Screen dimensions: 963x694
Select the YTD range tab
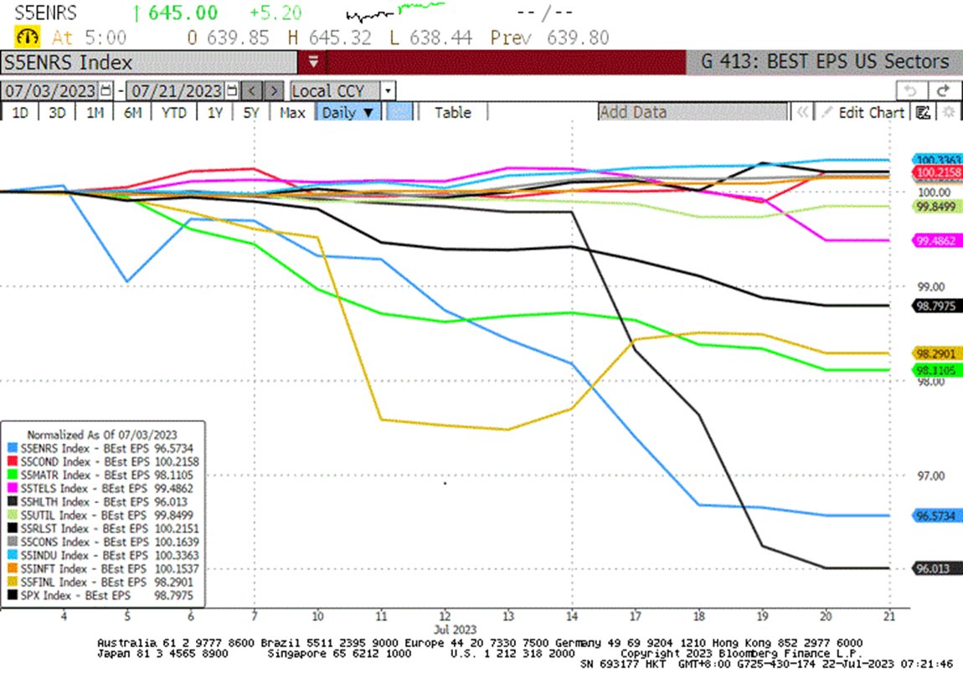(x=174, y=112)
